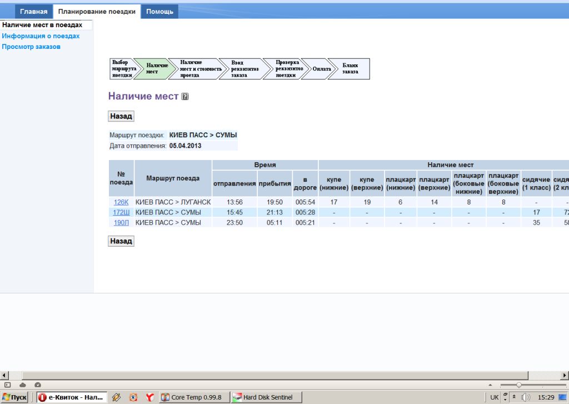
Task: Select Информация о поездах in sidebar
Action: pyautogui.click(x=41, y=36)
